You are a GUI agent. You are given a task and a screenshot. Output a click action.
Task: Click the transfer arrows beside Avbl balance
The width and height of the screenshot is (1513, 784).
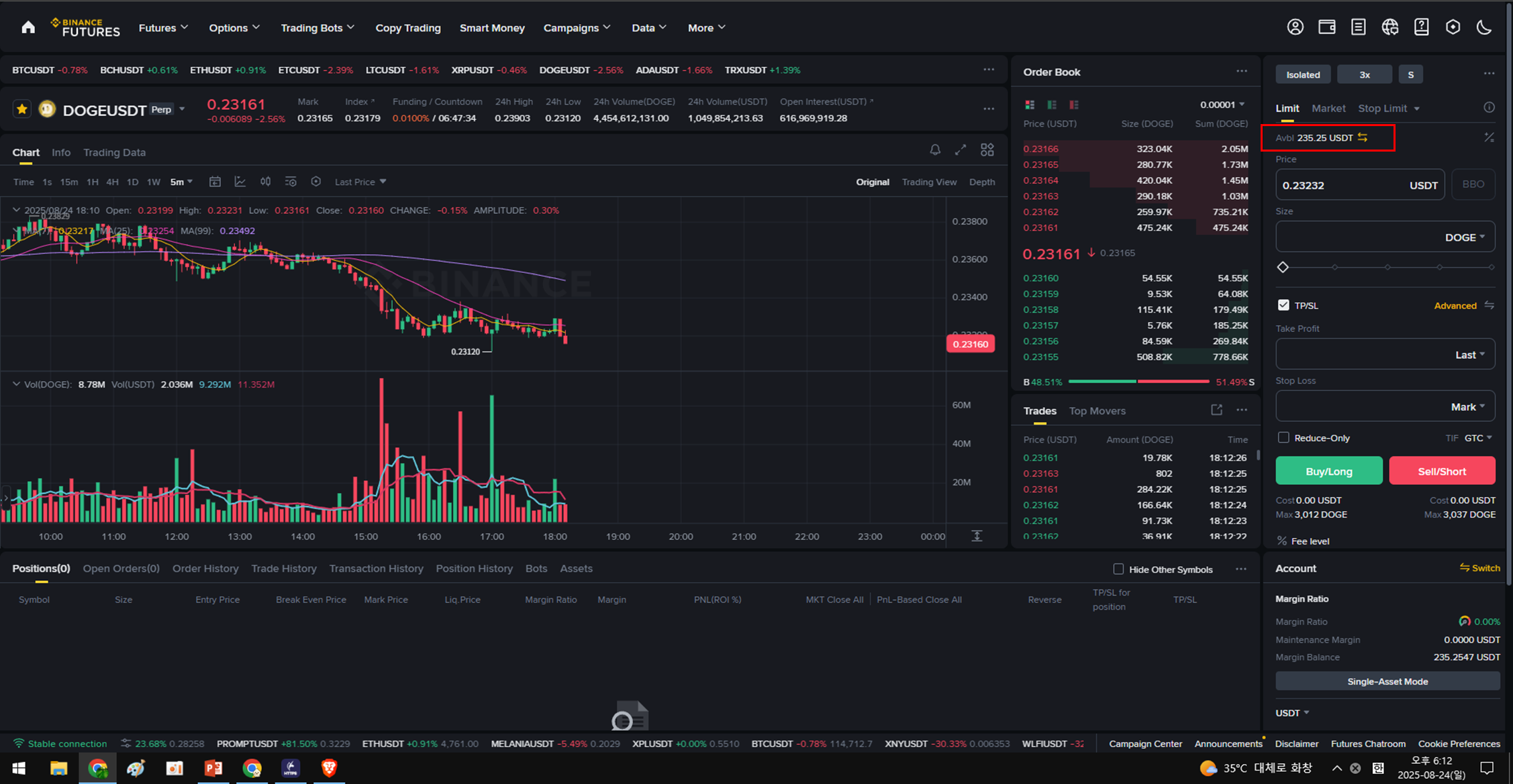(x=1363, y=137)
